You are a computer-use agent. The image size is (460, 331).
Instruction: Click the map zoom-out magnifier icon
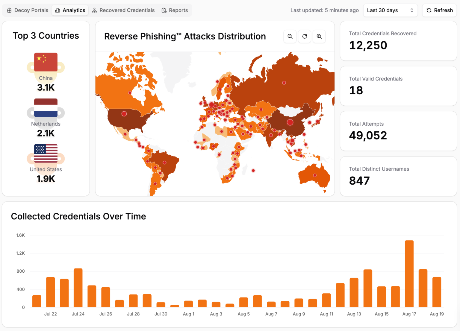point(290,37)
